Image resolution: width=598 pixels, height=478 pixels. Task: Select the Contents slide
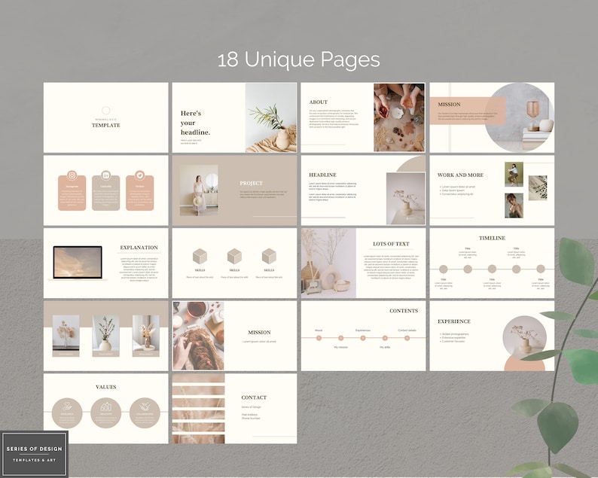click(363, 336)
